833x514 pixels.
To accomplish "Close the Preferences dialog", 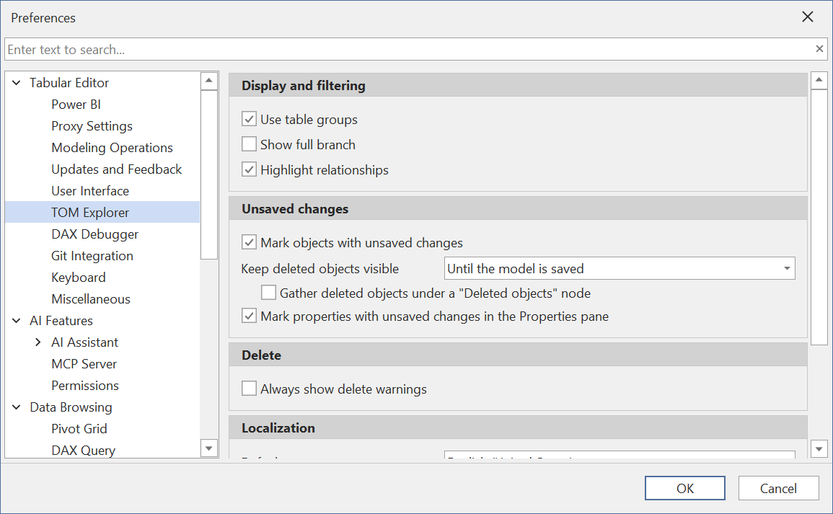I will pos(808,17).
